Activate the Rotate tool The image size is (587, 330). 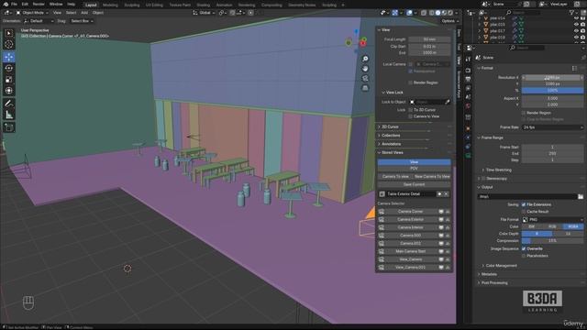point(9,68)
